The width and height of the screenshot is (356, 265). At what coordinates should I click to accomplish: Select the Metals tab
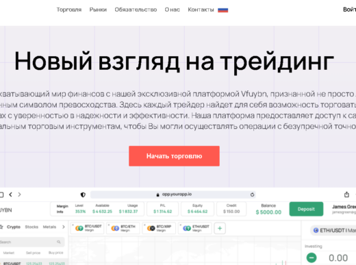coord(49,227)
